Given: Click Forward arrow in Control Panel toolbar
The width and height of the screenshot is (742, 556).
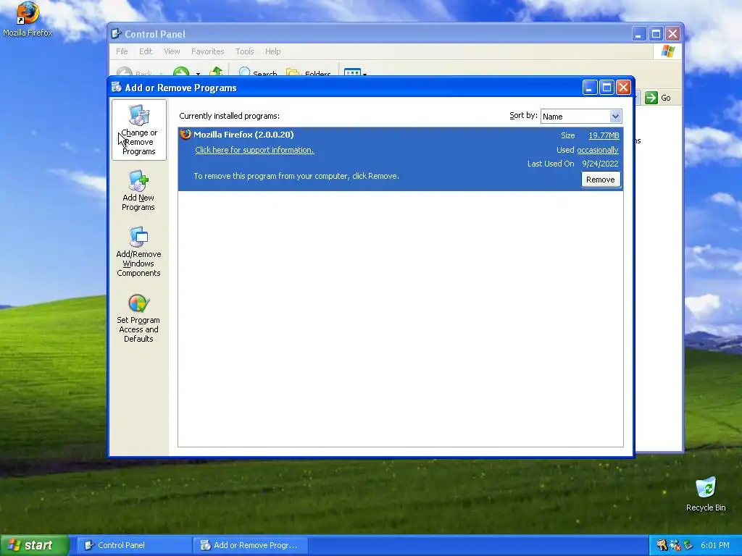Looking at the screenshot, I should coord(181,72).
